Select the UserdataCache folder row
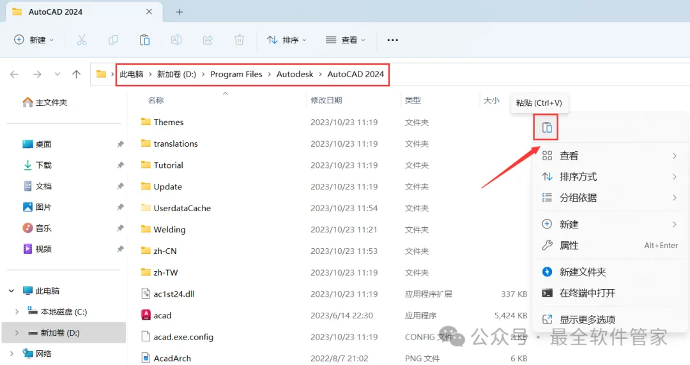Screen dimensions: 690x365 click(x=333, y=208)
